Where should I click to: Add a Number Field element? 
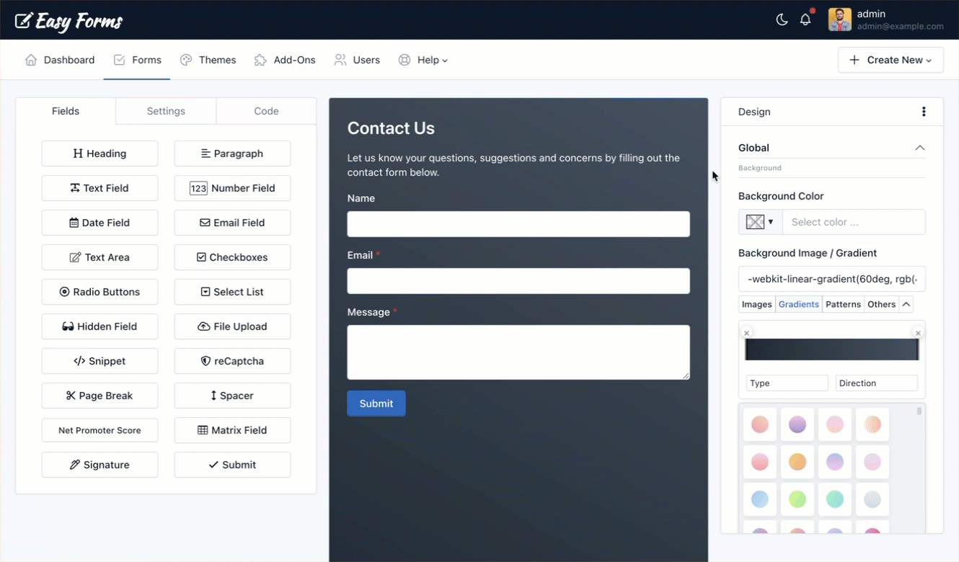(231, 188)
